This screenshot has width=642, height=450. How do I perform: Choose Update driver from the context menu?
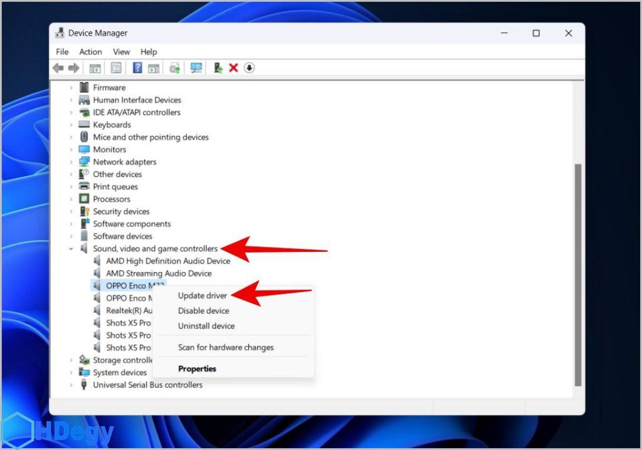tap(202, 295)
